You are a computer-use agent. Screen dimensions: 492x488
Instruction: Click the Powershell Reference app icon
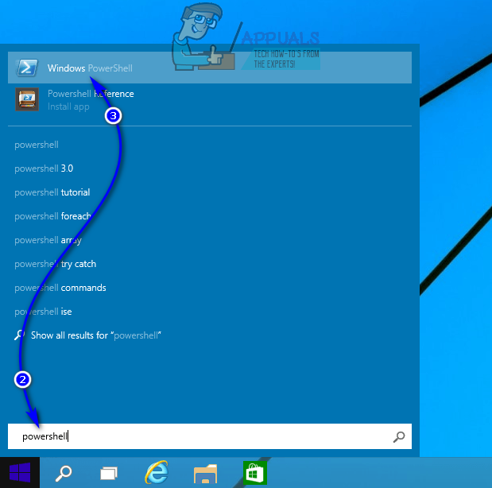tap(27, 99)
